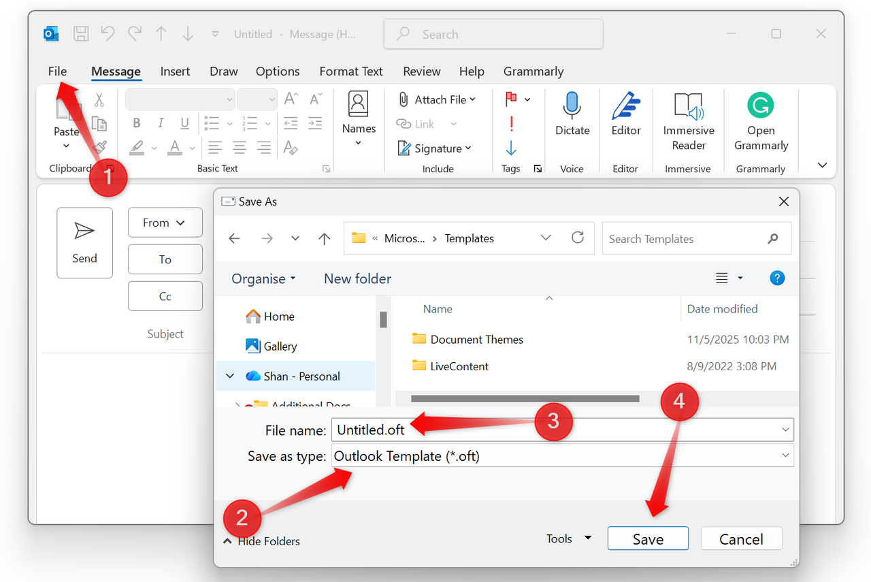Launch Immersive Reader
The image size is (871, 582).
pos(688,123)
